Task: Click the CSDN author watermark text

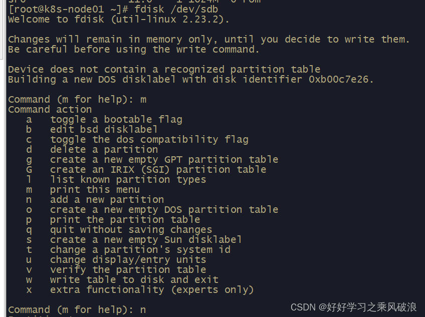Action: click(x=353, y=307)
